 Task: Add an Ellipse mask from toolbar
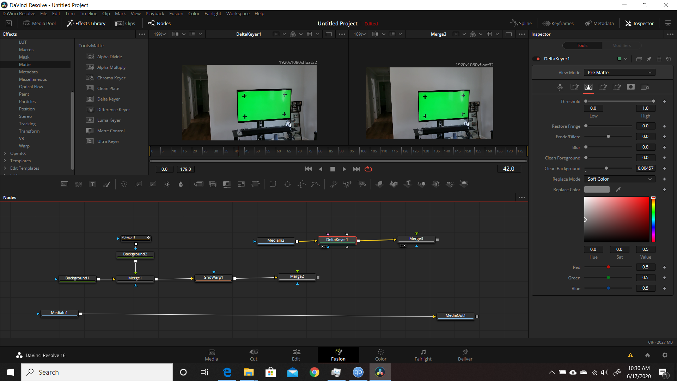pyautogui.click(x=287, y=184)
